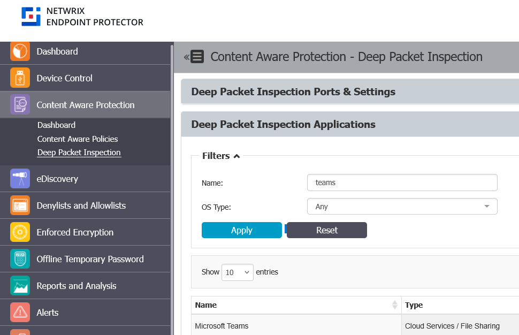
Task: Click the Enforced Encryption gear icon
Action: (19, 232)
